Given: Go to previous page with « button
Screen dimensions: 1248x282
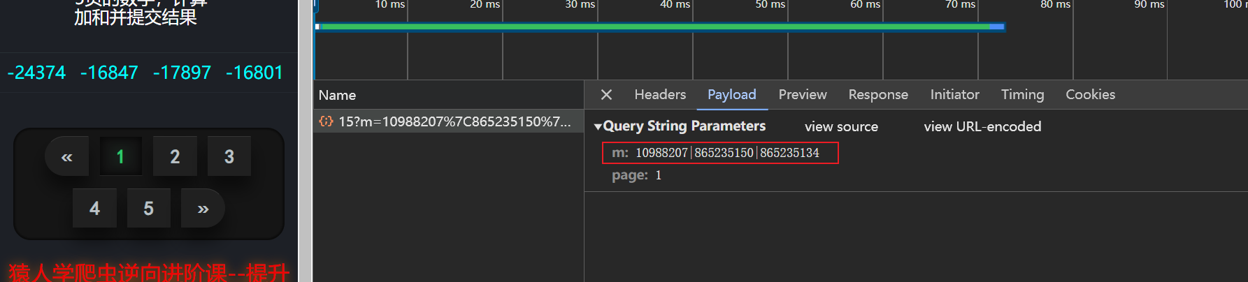Looking at the screenshot, I should [67, 157].
